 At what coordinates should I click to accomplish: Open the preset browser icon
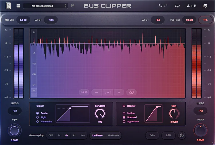click(18, 6)
